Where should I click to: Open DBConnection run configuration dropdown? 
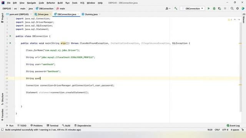click(192, 8)
